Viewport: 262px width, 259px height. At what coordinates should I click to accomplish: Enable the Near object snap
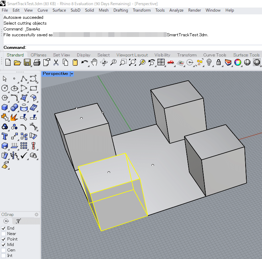point(3,234)
